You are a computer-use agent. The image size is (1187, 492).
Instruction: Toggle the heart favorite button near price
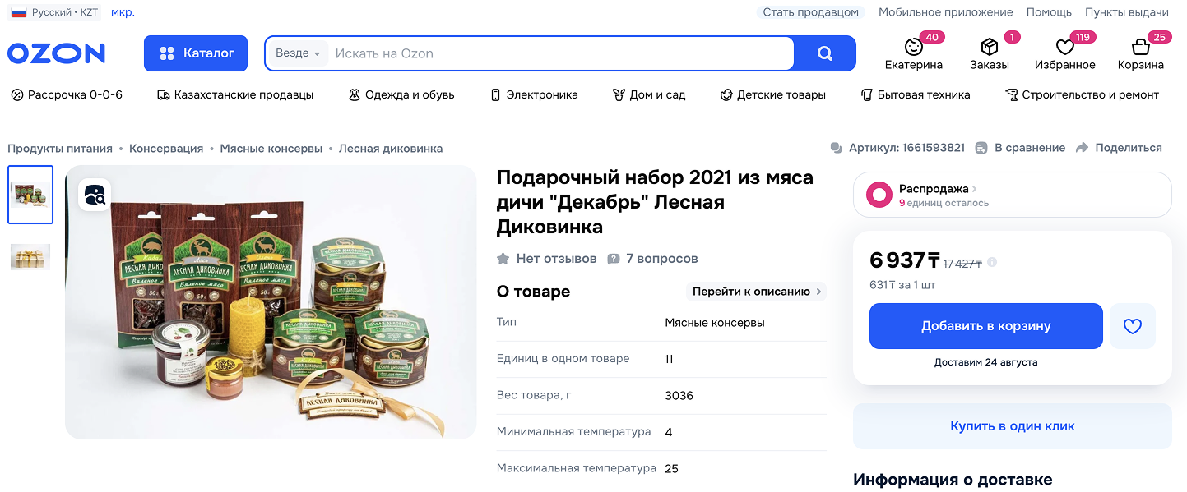click(1133, 326)
